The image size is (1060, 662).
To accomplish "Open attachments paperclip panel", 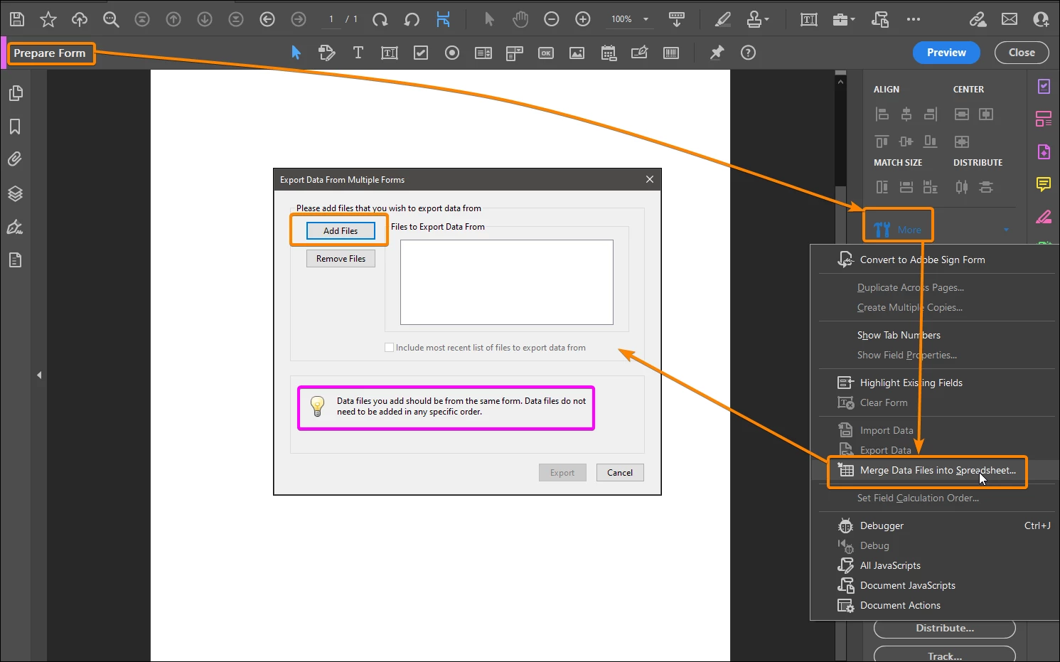I will click(15, 159).
